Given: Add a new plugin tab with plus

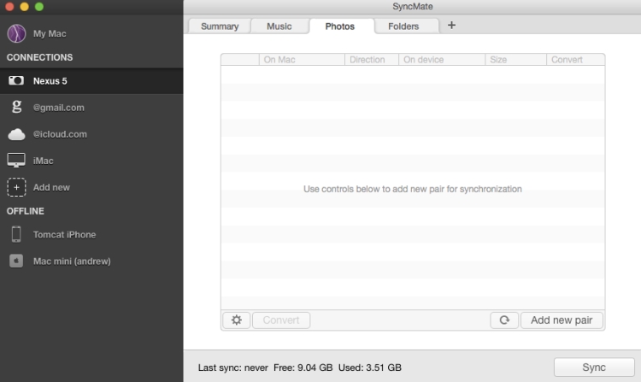Looking at the screenshot, I should tap(451, 26).
